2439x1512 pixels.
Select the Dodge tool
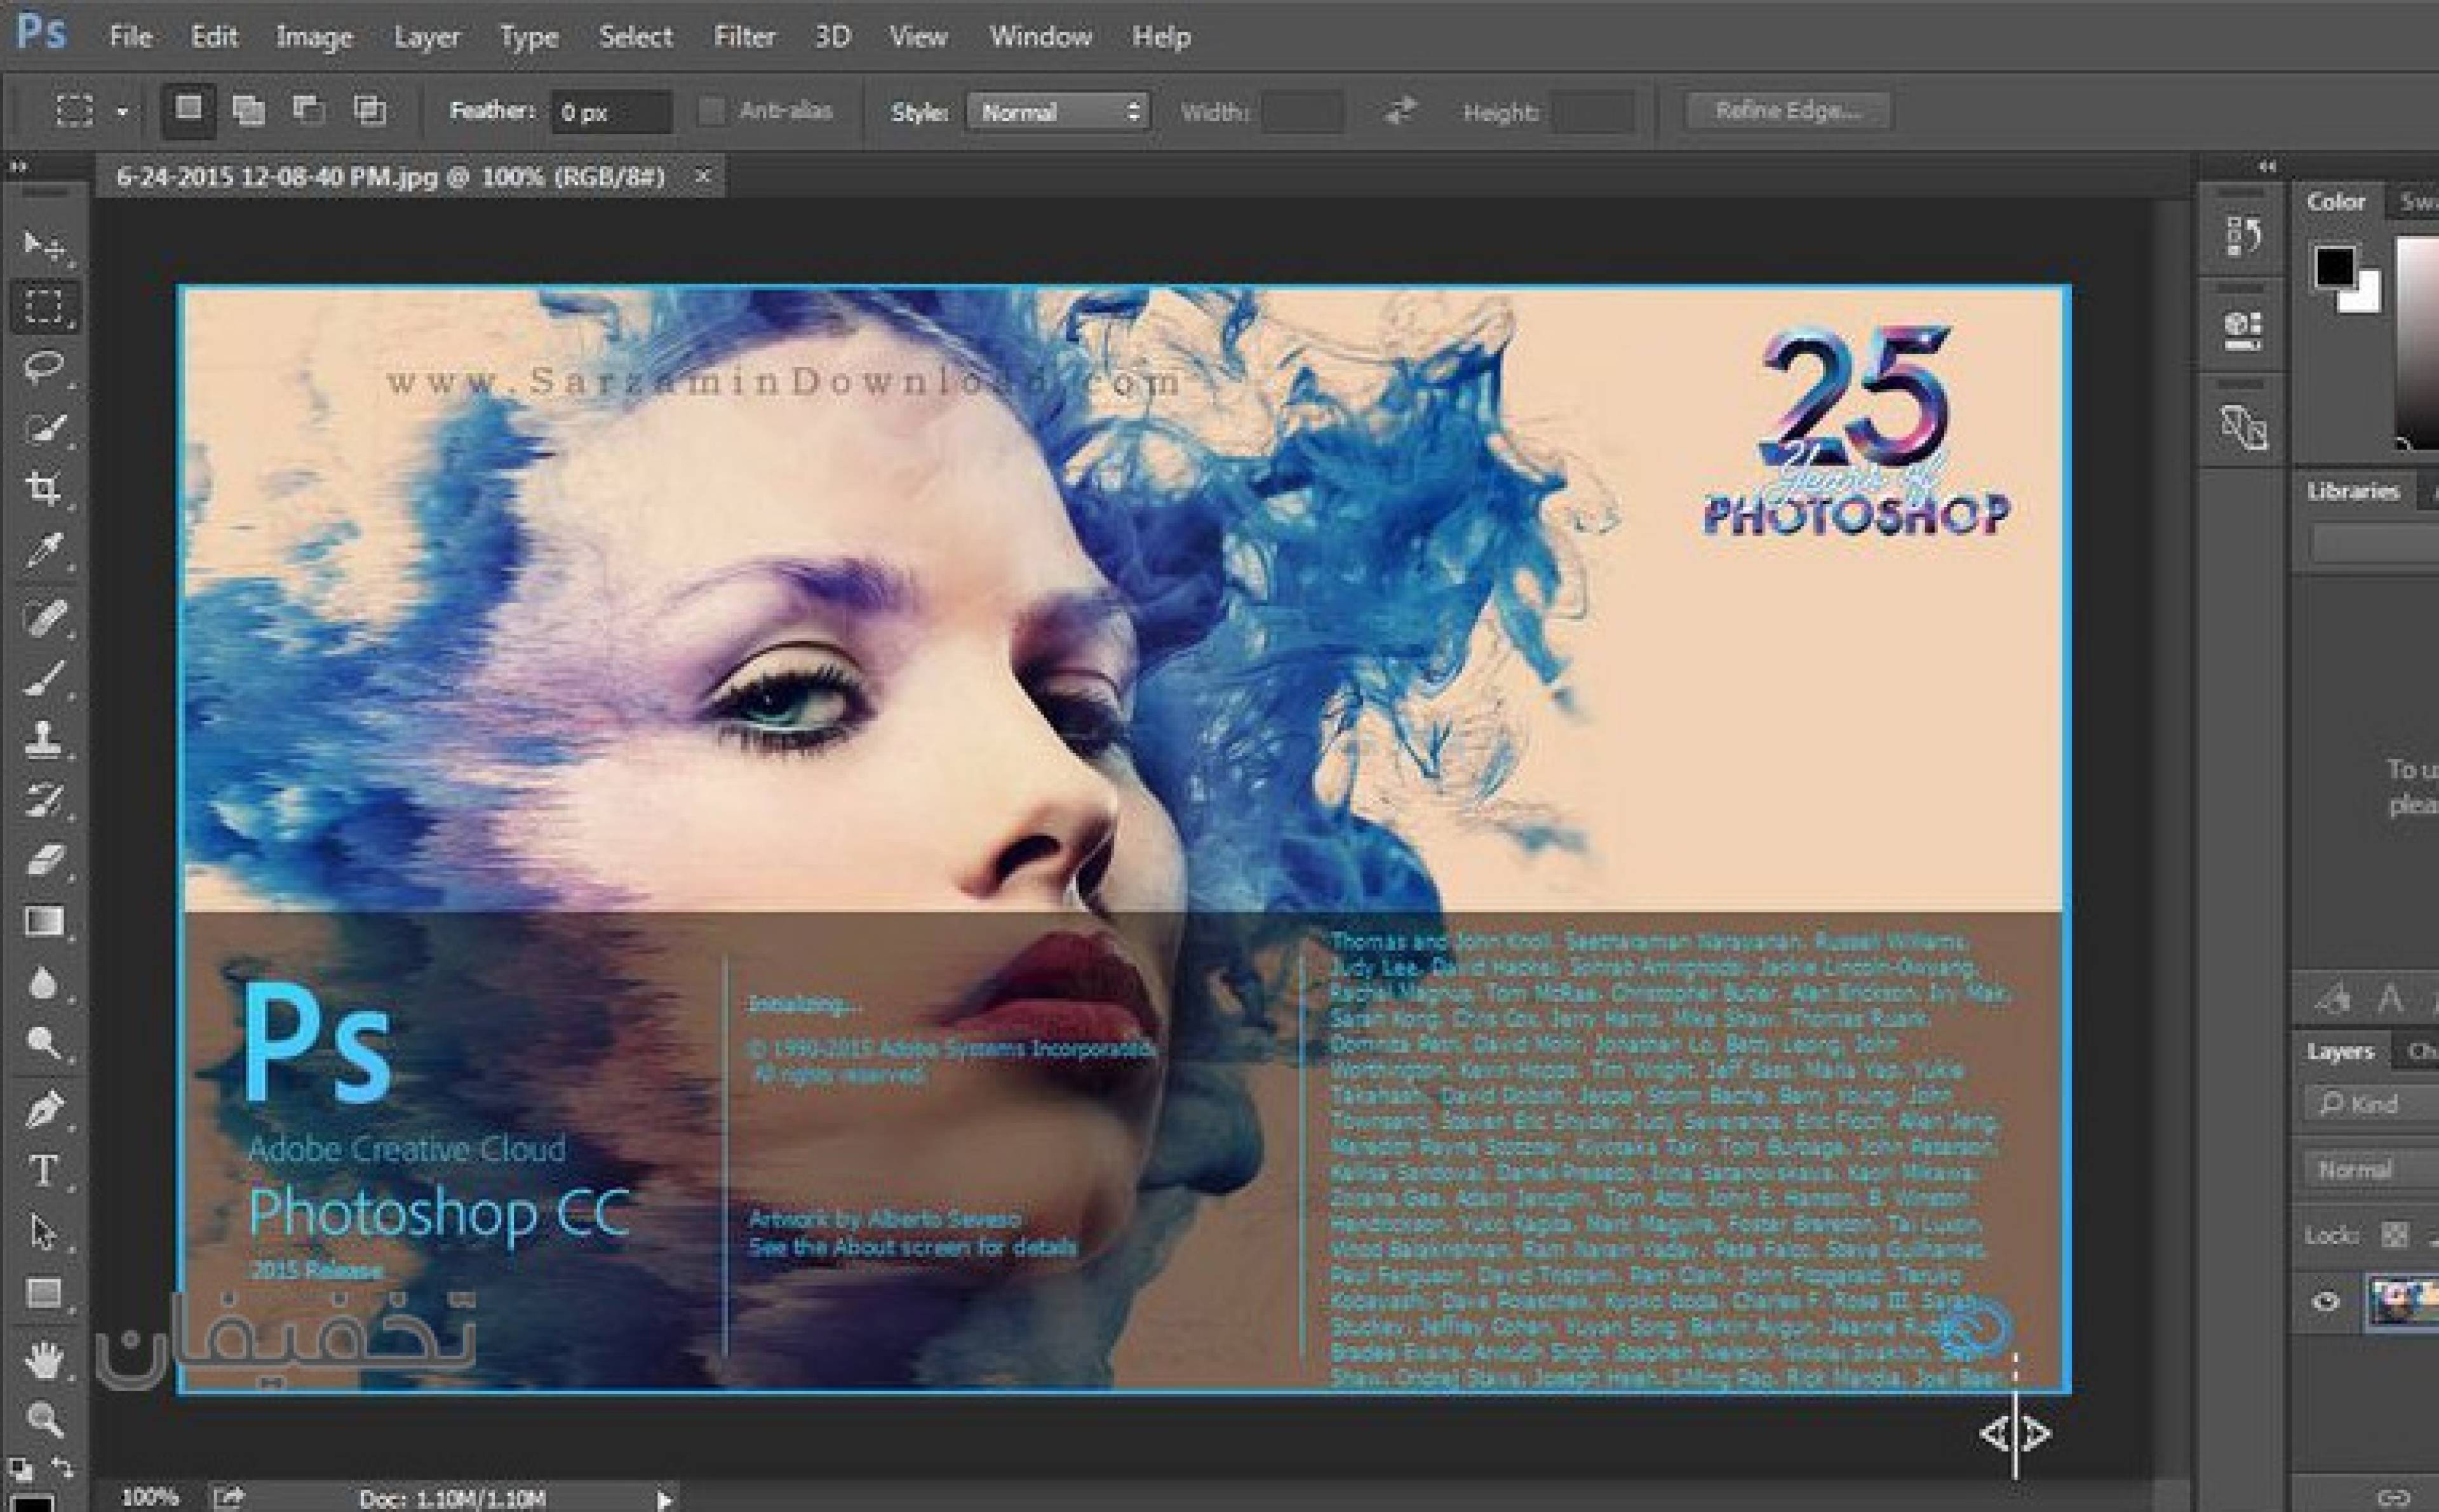coord(43,1045)
